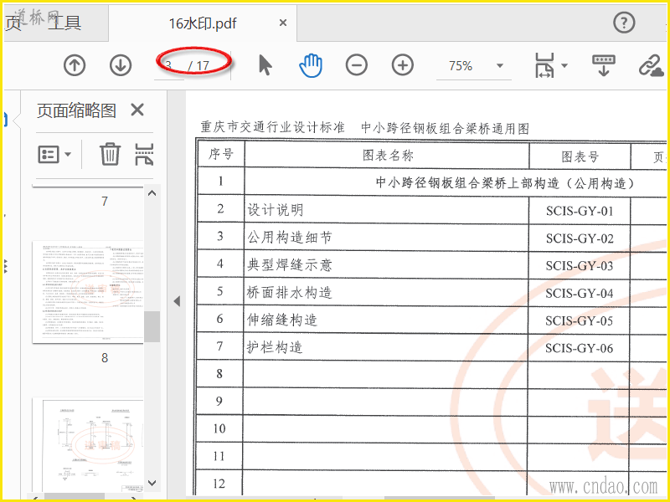Viewport: 670px width, 502px height.
Task: Click drawing number SCIS-GY-04
Action: tap(580, 294)
